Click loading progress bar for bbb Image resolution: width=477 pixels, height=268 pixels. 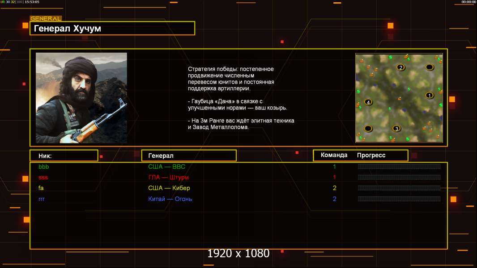pyautogui.click(x=399, y=166)
